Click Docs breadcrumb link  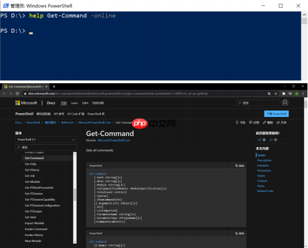19,122
